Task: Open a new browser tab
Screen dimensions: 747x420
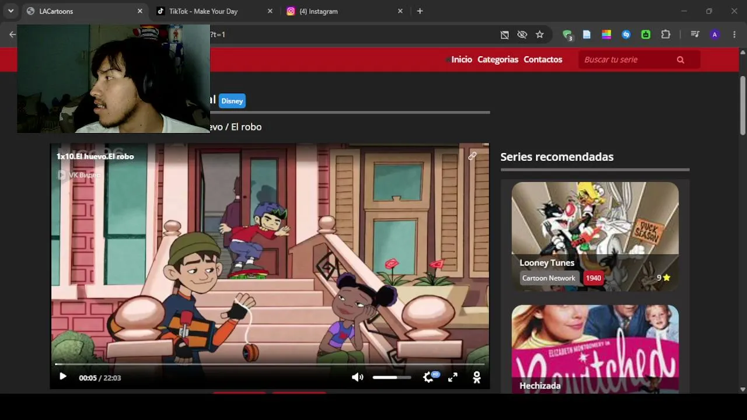Action: pyautogui.click(x=420, y=11)
